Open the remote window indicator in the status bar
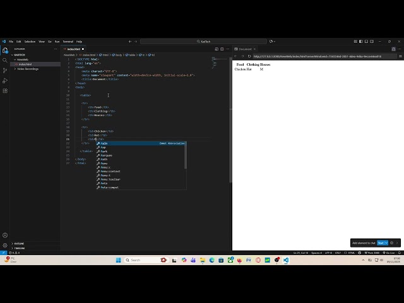Image resolution: width=404 pixels, height=303 pixels. (x=3, y=252)
